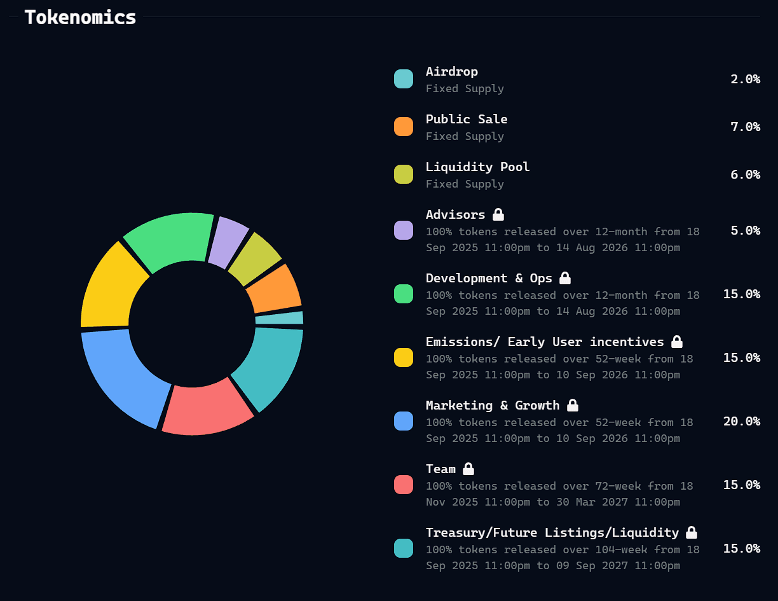Click the lock icon next to Marketing & Growth
The height and width of the screenshot is (601, 778).
click(x=573, y=405)
